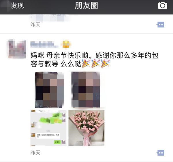The image size is (173, 162).
Task: Open the first blurred portrait photo
Action: 50,90
